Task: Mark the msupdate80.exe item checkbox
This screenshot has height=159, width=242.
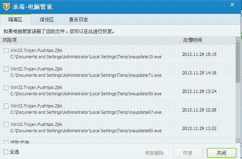Action: 6,124
